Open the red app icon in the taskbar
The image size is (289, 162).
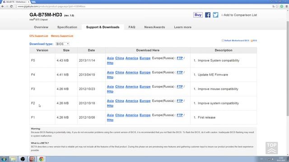(32, 159)
